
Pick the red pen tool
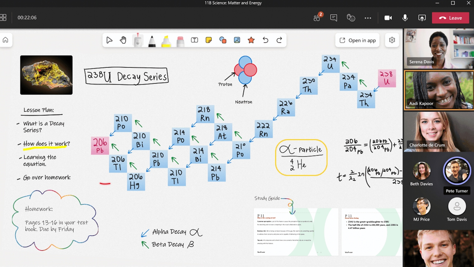[x=138, y=40]
